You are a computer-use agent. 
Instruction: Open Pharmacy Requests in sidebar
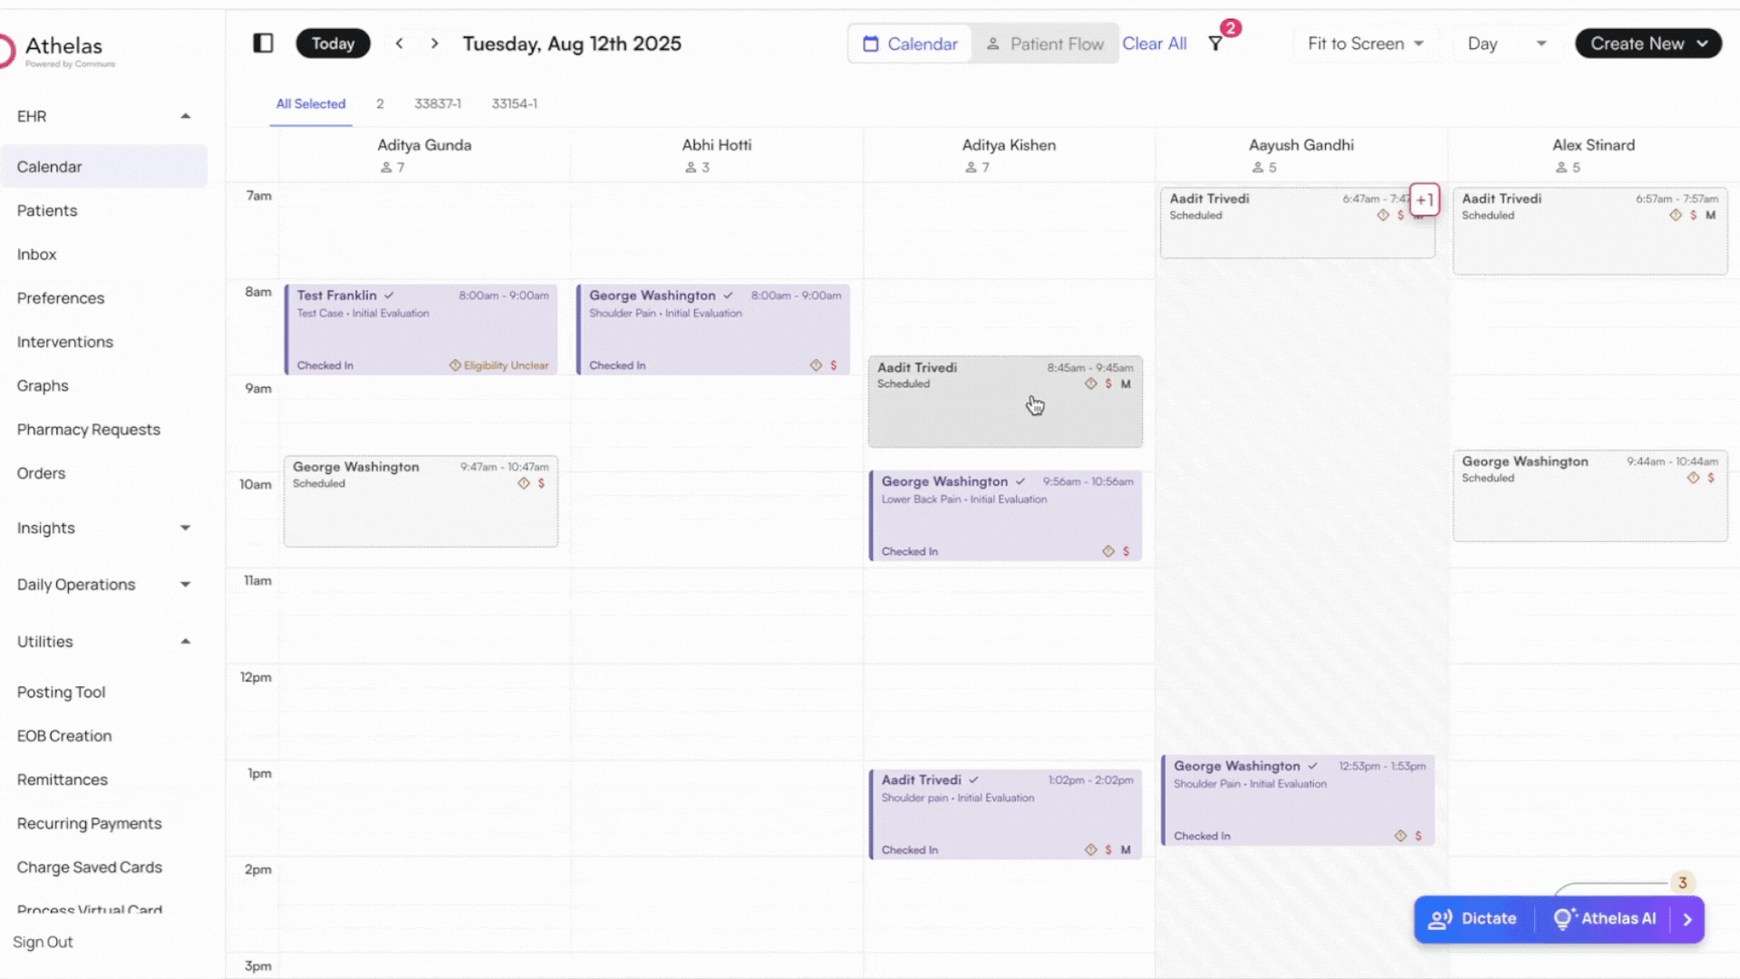tap(89, 430)
